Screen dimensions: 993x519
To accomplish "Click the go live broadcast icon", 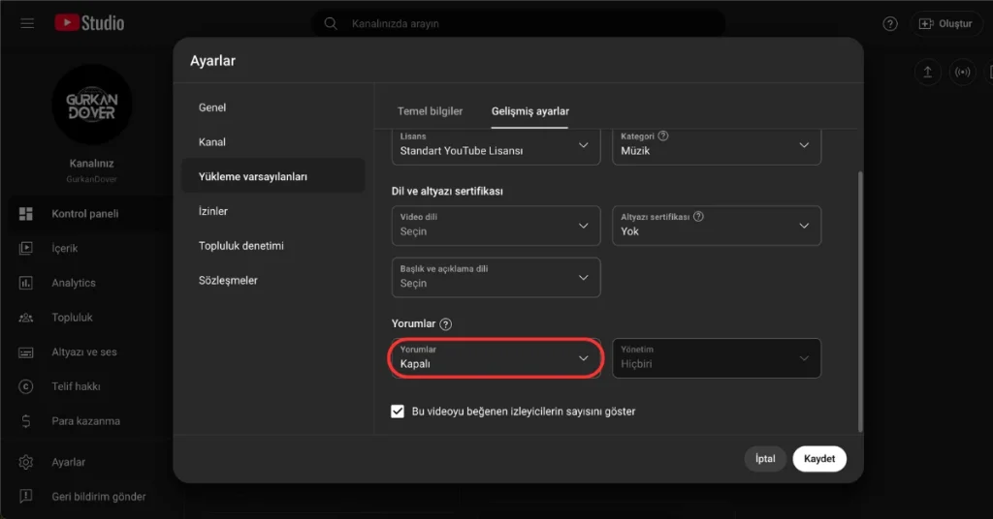I will [962, 72].
